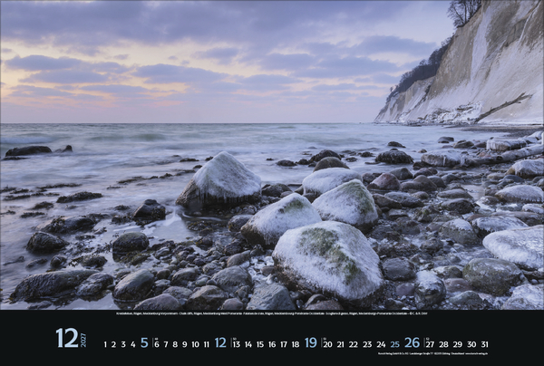The image size is (544, 366).
Task: Select day 22 in the calendar row
Action: click(354, 344)
